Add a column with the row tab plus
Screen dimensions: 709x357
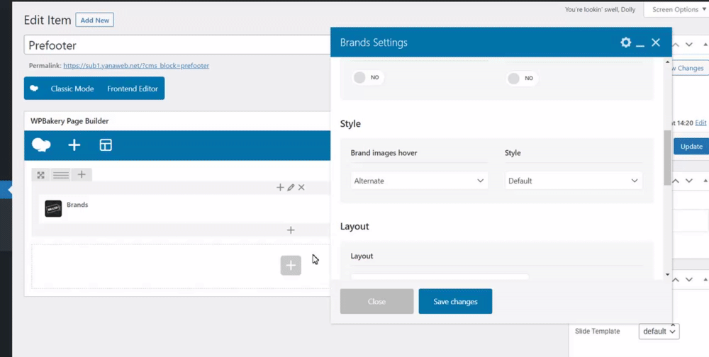point(82,174)
